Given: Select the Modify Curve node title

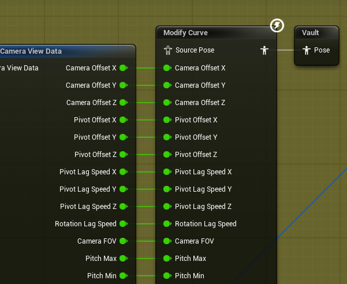Looking at the screenshot, I should click(x=185, y=33).
